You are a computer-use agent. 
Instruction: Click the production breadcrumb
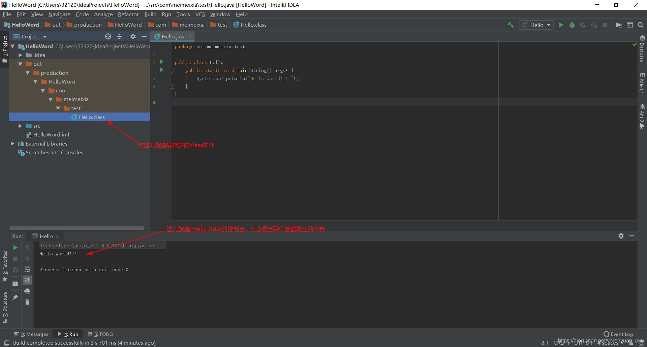(x=84, y=25)
